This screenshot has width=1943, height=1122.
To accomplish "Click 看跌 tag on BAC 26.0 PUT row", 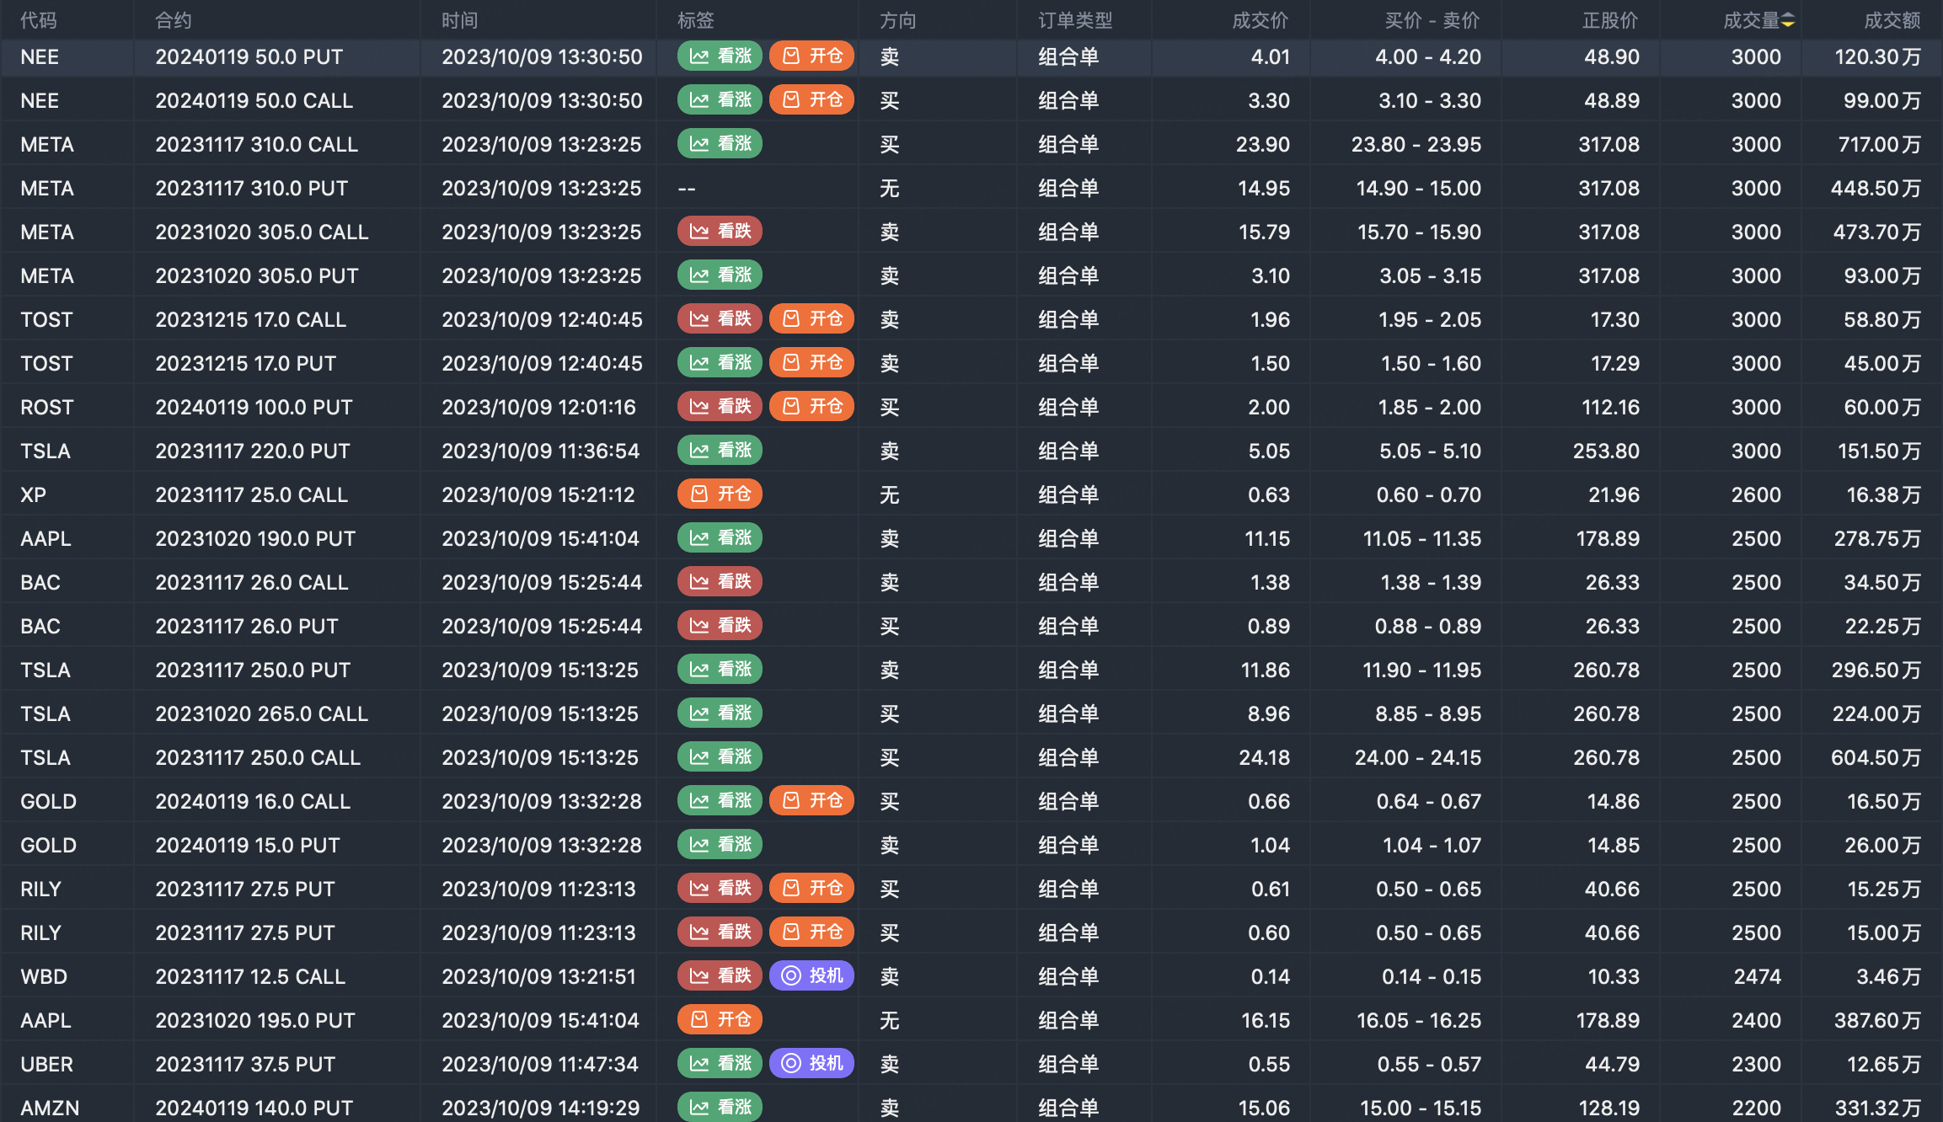I will point(720,626).
